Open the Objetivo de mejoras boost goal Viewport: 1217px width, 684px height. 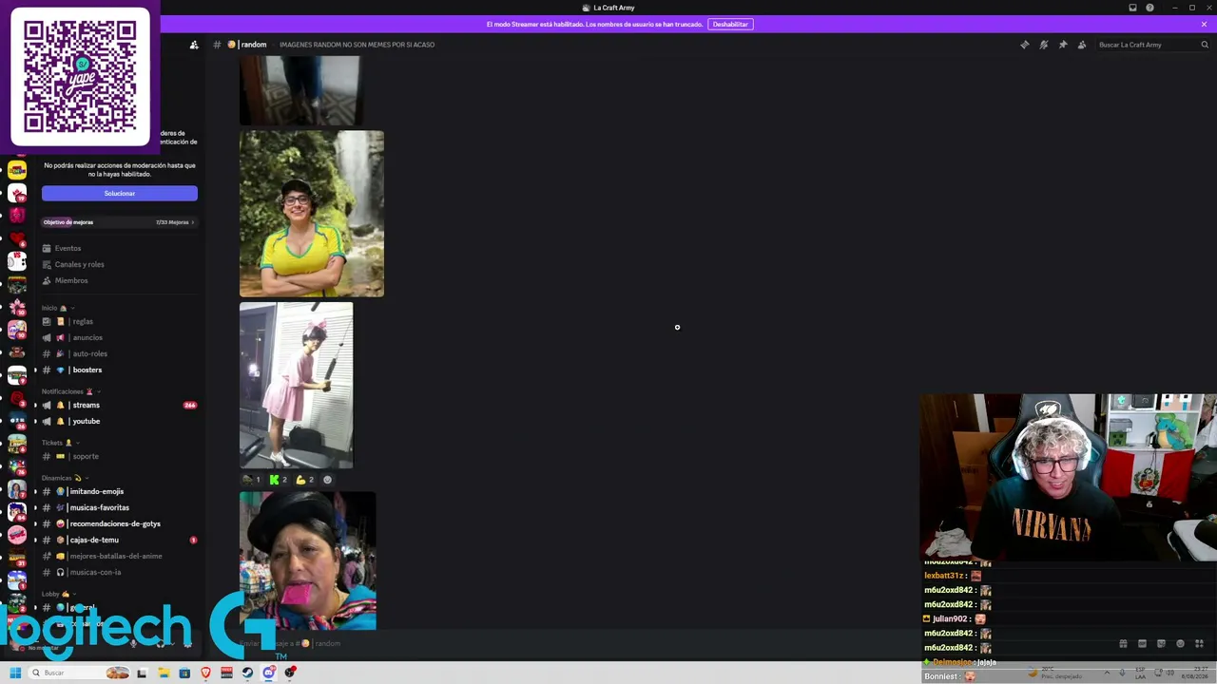[x=119, y=222]
